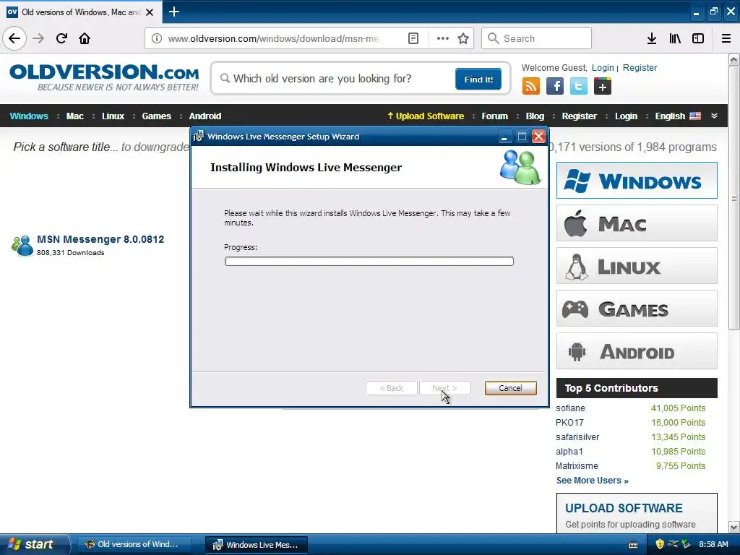This screenshot has width=740, height=555.
Task: Open Blog in the navigation bar
Action: click(x=535, y=116)
